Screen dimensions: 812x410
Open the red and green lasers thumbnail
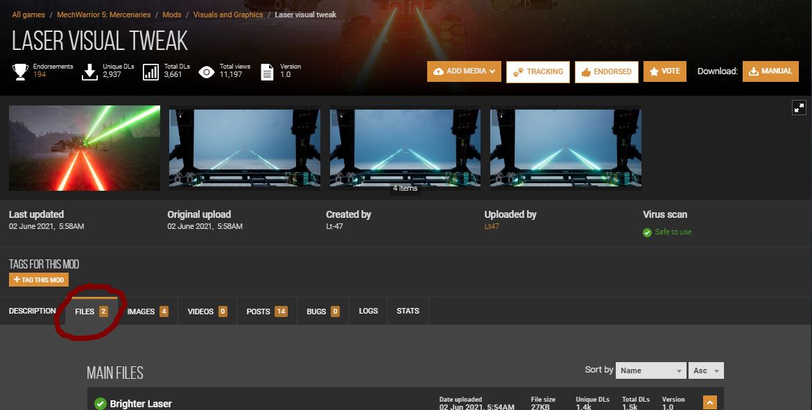pyautogui.click(x=85, y=148)
